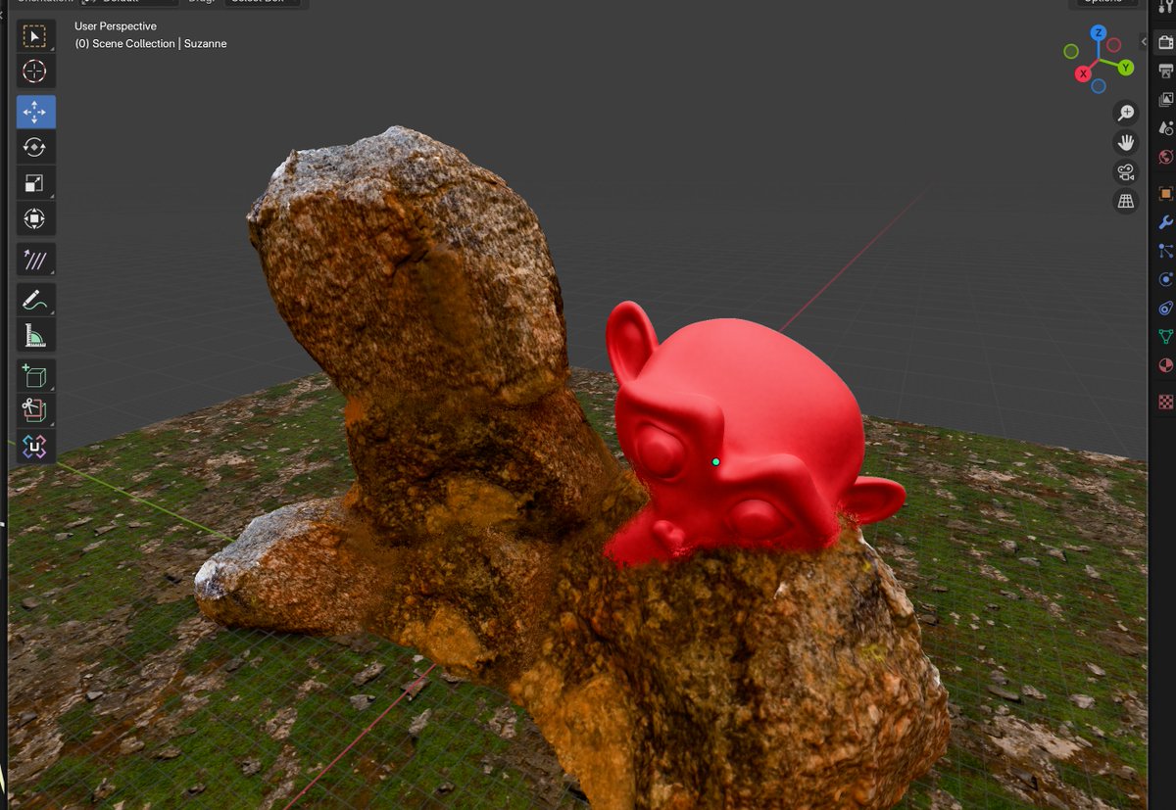
Task: Open the Tool properties tab
Action: coord(1165,7)
